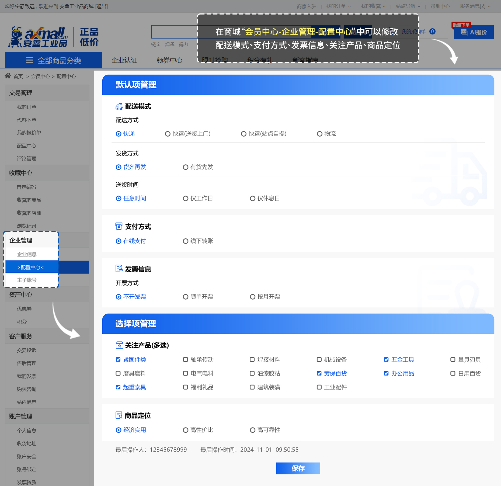501x486 pixels.
Task: Expand the 我的订单 dropdown in top bar
Action: pos(338,6)
